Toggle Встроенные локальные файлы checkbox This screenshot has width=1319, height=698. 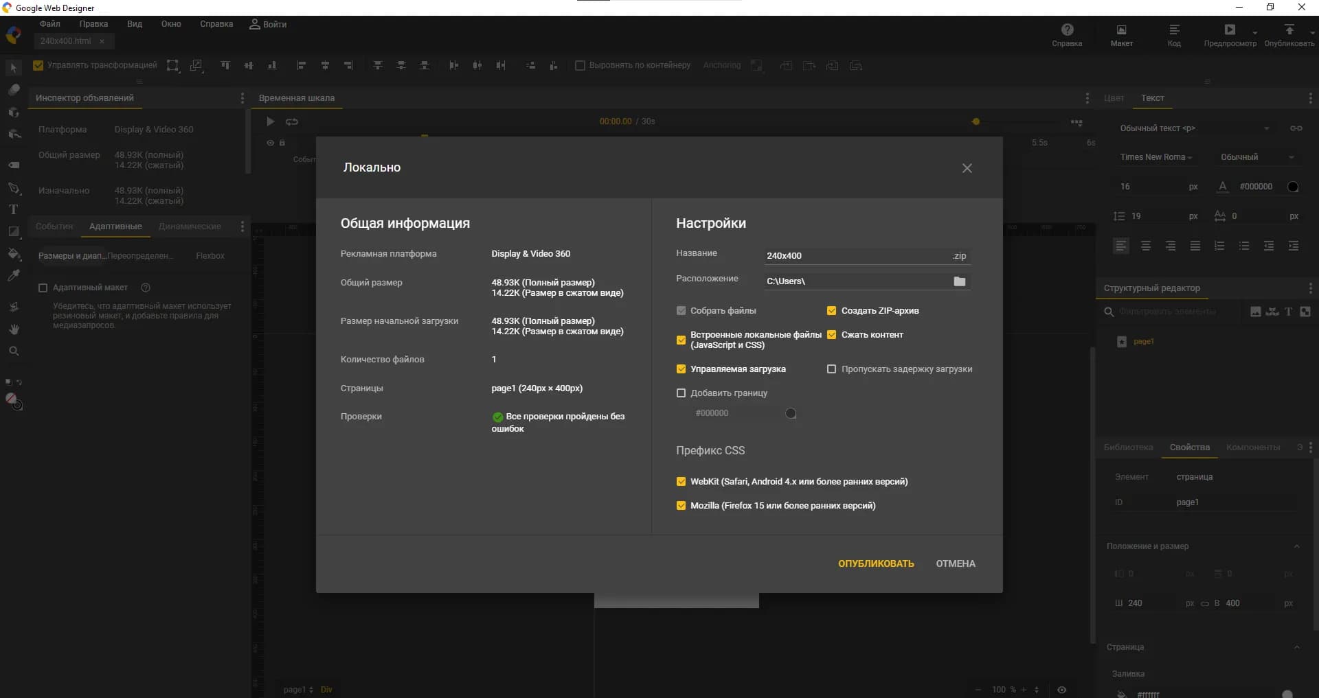click(681, 340)
